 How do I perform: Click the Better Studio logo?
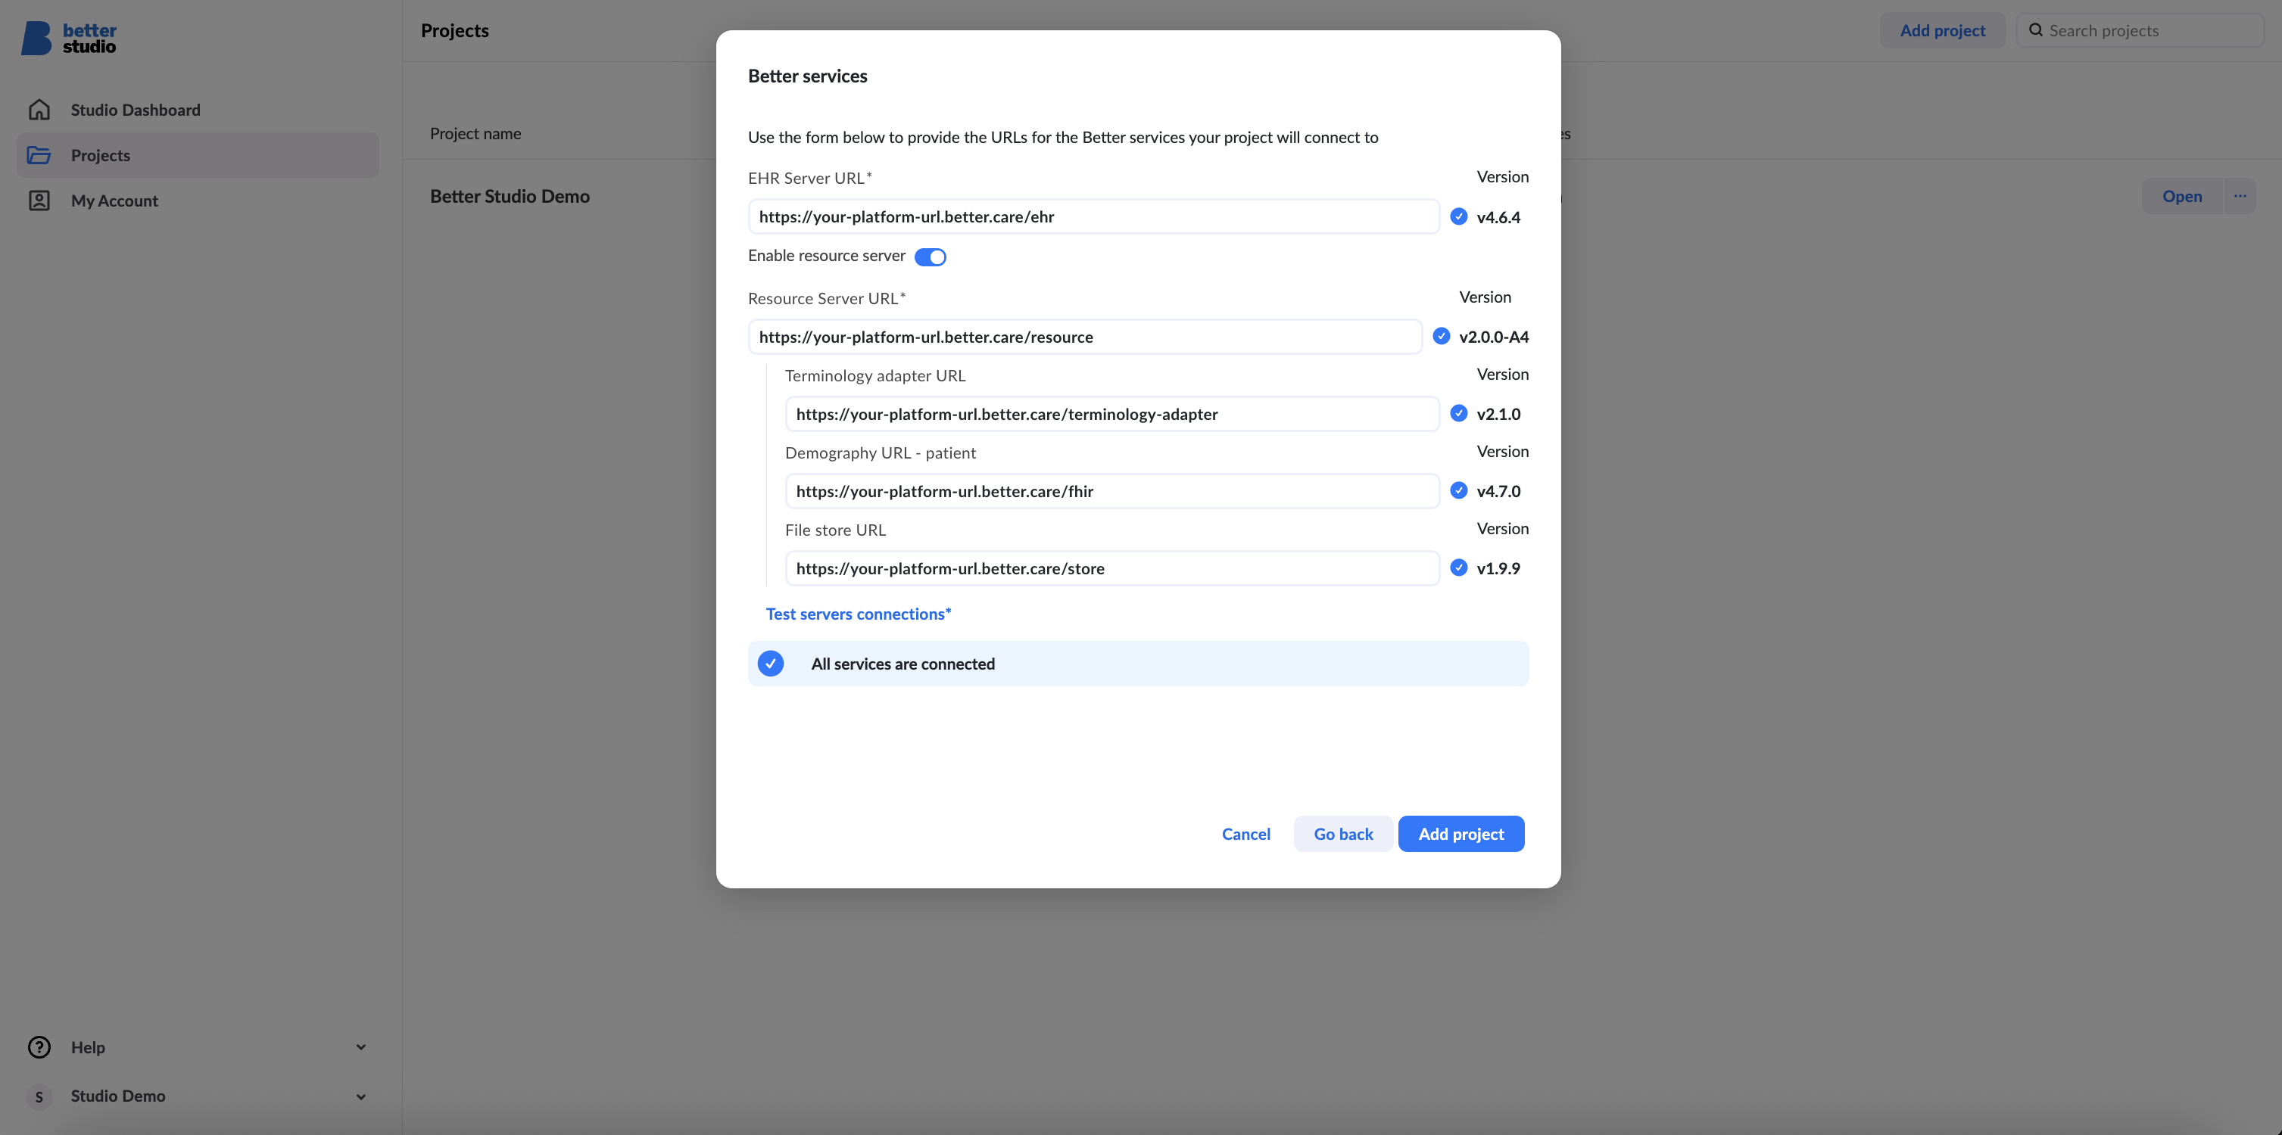[x=69, y=38]
